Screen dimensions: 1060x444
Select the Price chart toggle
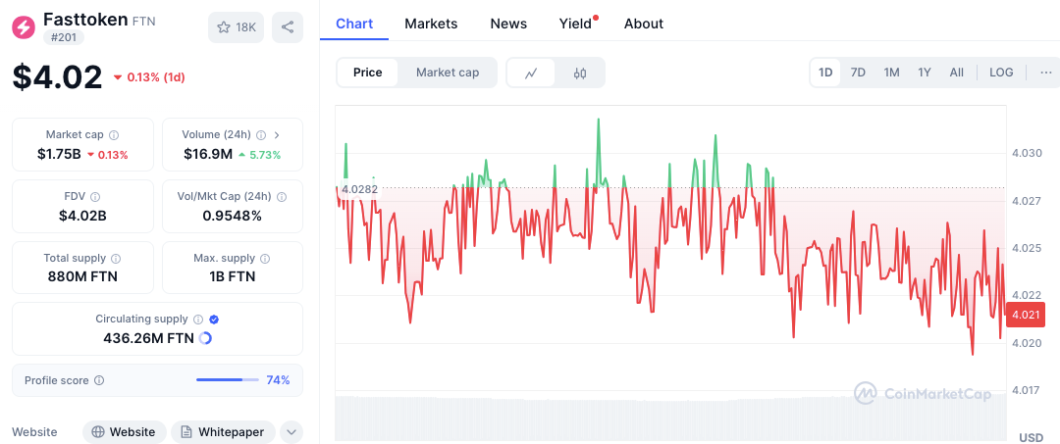[x=368, y=73]
